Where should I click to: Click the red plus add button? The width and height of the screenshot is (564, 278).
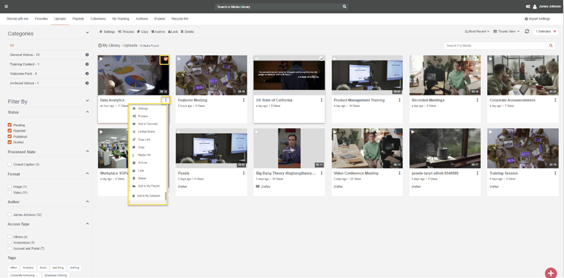[x=551, y=272]
